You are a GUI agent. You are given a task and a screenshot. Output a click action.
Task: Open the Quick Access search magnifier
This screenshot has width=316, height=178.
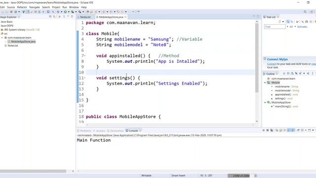tap(305, 12)
